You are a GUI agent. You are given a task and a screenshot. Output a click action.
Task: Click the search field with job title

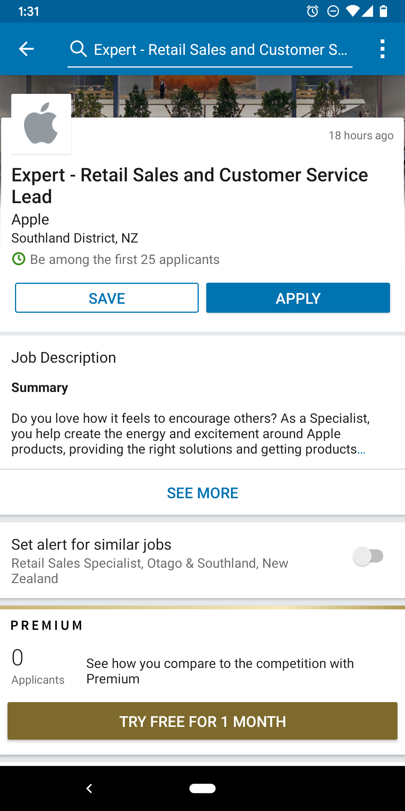(x=220, y=50)
